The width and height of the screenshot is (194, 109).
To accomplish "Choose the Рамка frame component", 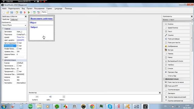I will click(x=177, y=57).
